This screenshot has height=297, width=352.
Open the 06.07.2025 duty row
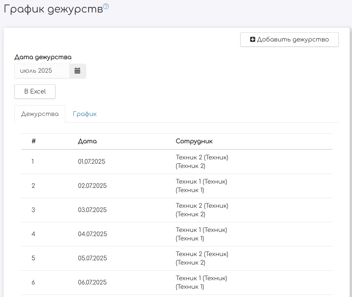(92, 283)
